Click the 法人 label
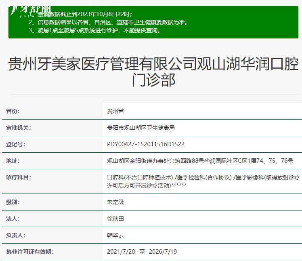Image resolution: width=302 pixels, height=261 pixels. [13, 219]
